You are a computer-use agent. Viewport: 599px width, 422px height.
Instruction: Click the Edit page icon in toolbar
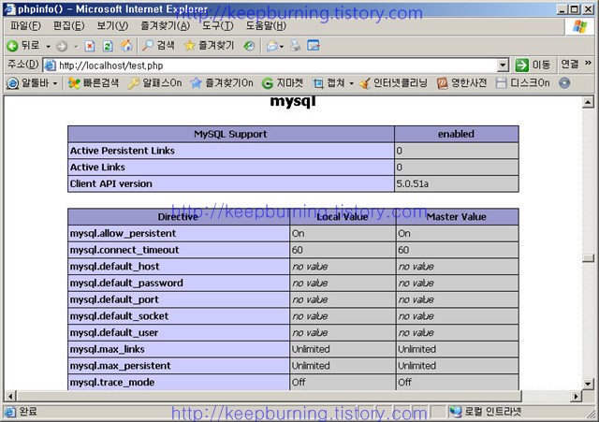tap(314, 46)
